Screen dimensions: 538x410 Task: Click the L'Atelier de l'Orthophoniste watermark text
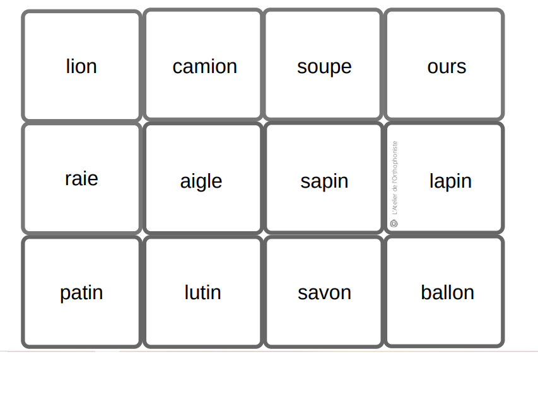[x=395, y=178]
